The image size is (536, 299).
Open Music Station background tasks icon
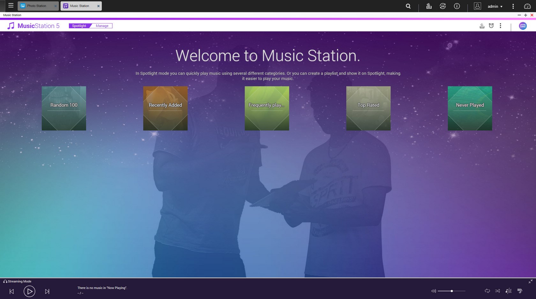click(482, 26)
